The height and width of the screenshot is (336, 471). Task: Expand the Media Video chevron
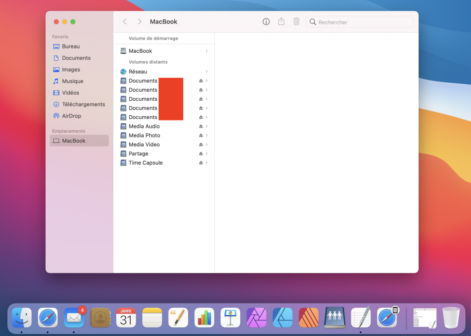coord(207,145)
